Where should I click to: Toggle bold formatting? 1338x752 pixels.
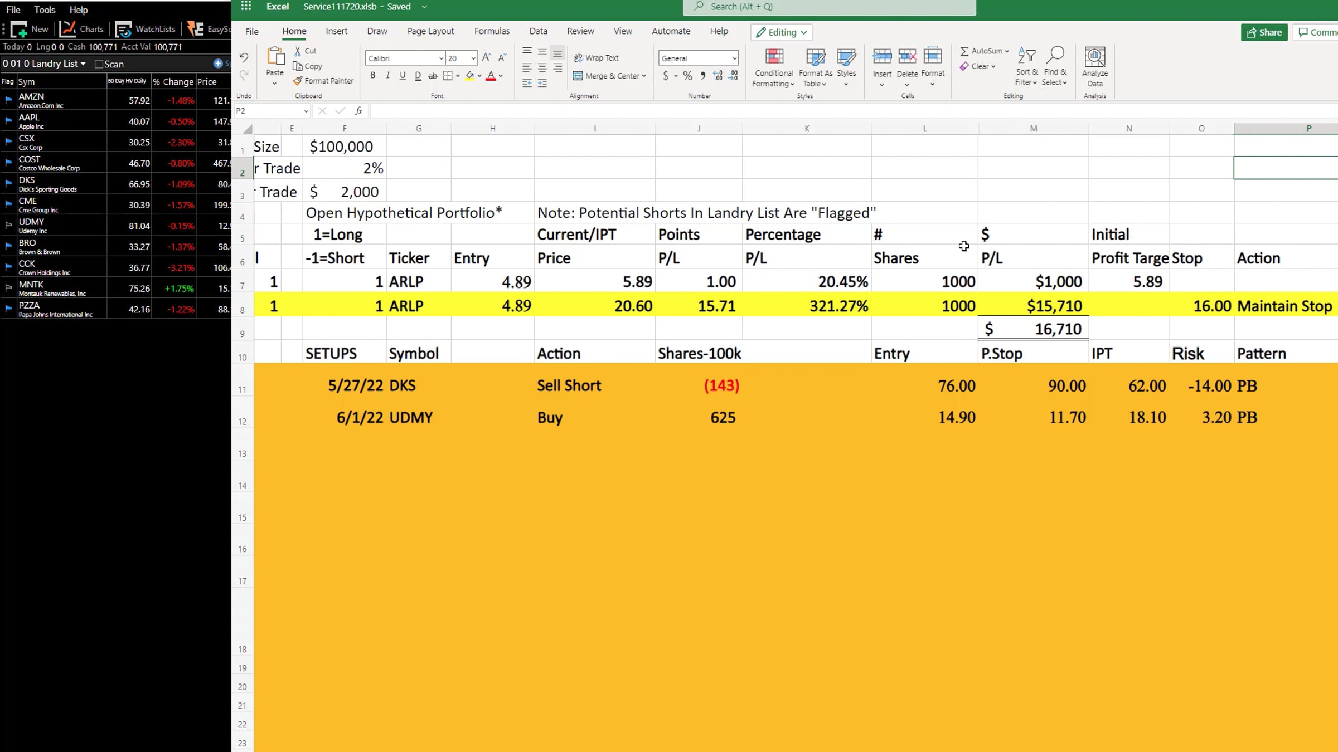click(372, 76)
